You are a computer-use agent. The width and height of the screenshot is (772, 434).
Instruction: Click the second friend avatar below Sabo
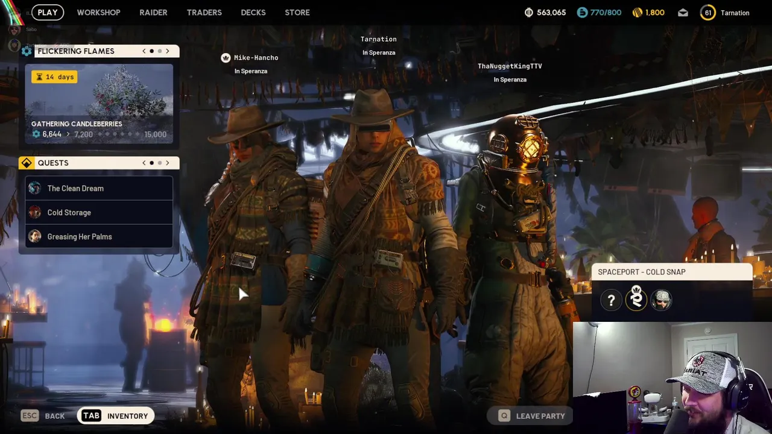pyautogui.click(x=14, y=45)
